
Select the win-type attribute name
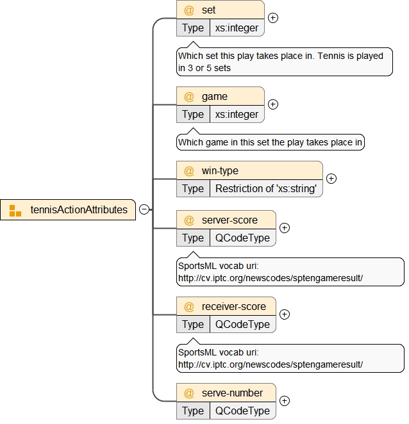221,171
